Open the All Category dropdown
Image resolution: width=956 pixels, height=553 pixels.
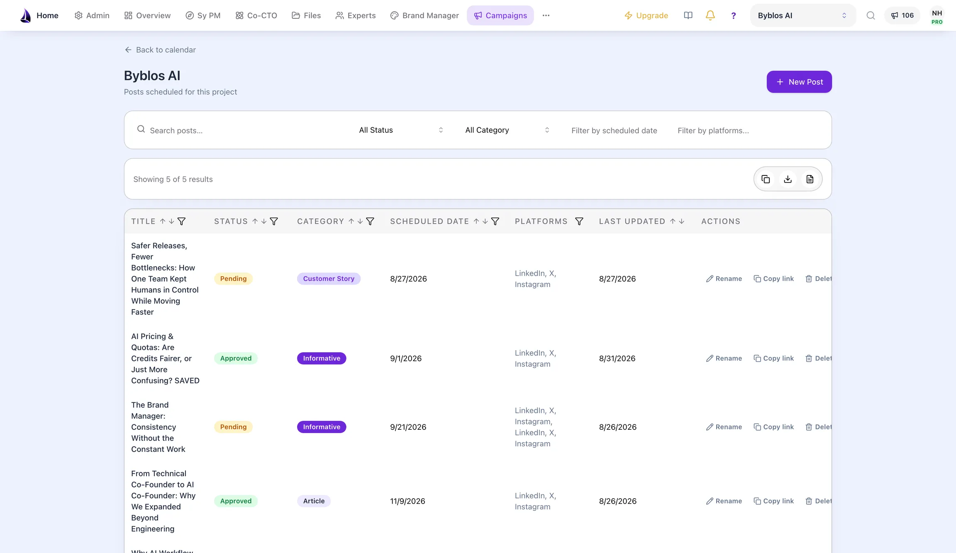[x=507, y=130]
